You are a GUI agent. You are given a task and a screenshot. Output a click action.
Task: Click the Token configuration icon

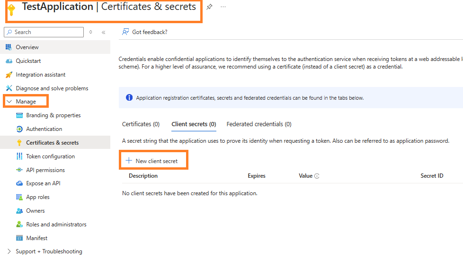19,156
